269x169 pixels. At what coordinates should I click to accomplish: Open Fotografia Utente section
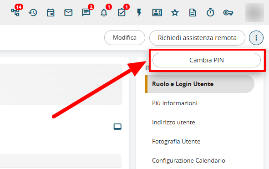176,141
